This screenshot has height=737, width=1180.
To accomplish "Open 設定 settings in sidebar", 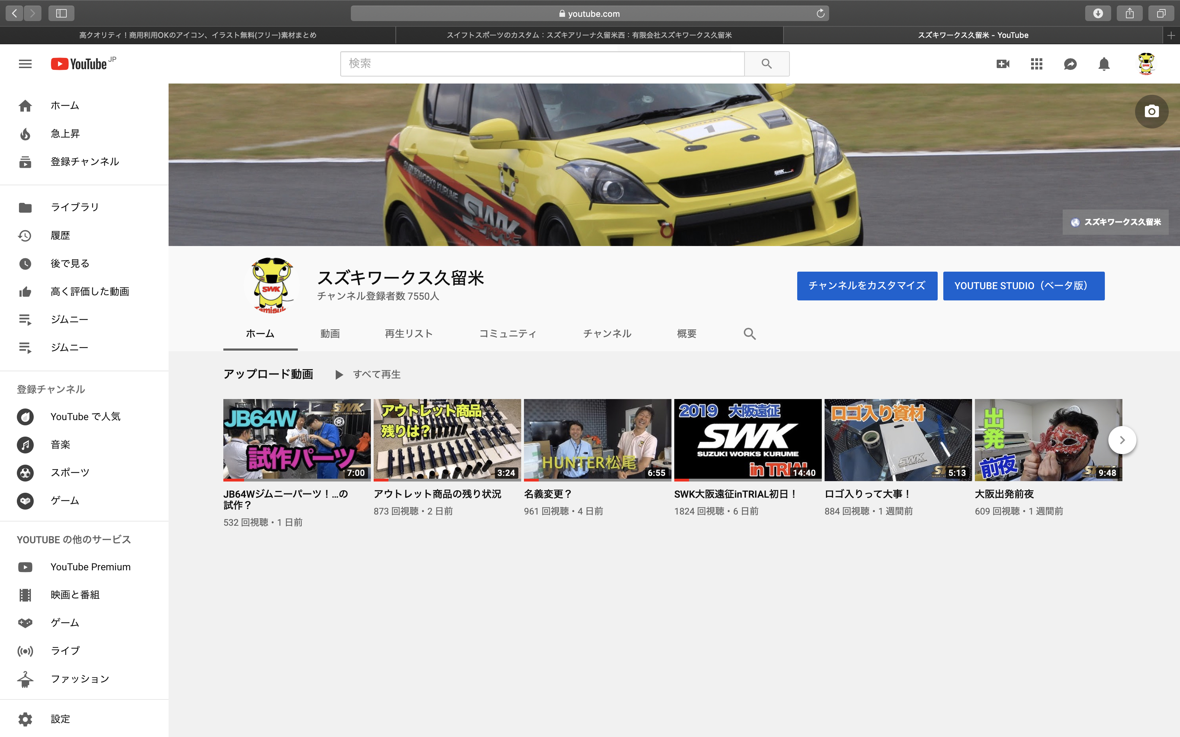I will pos(84,719).
